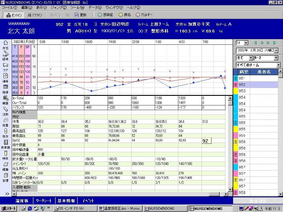Open the 編集 menu
Image resolution: width=283 pixels, height=212 pixels.
[x=27, y=8]
